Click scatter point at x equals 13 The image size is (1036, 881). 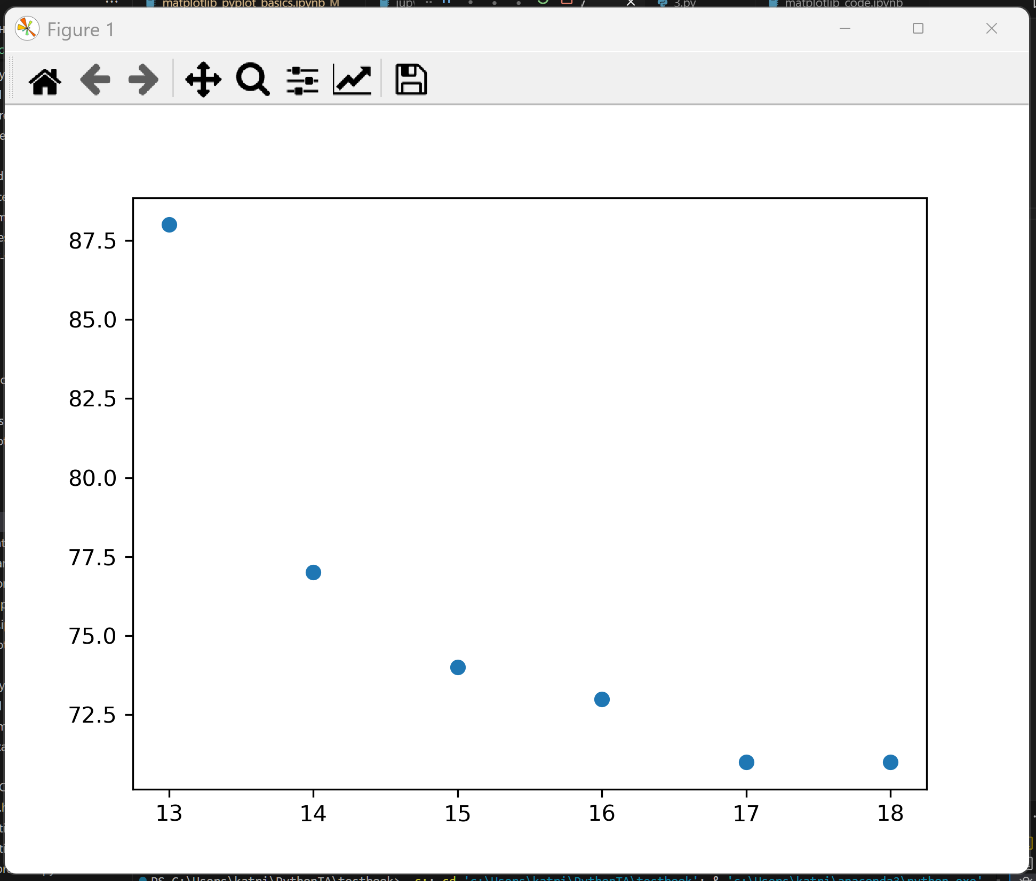click(x=169, y=225)
